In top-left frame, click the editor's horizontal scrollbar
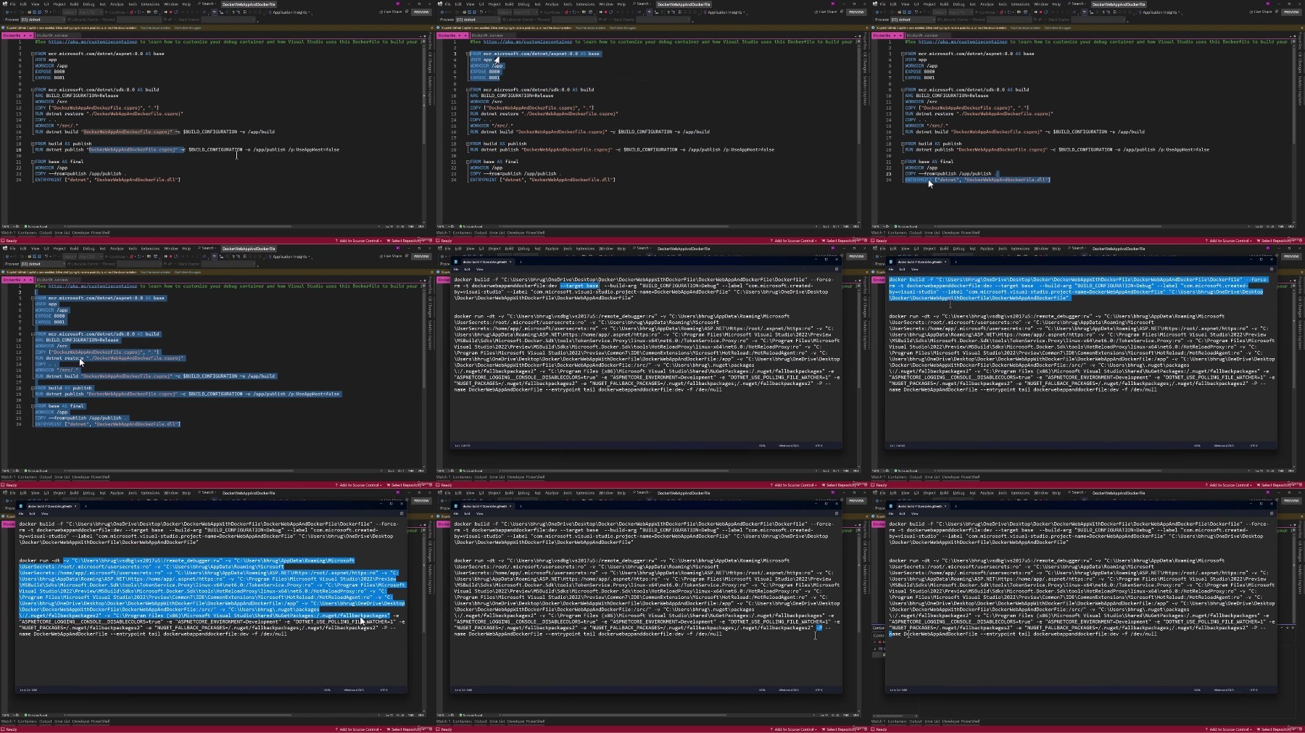Viewport: 1305px width, 733px height. [178, 226]
